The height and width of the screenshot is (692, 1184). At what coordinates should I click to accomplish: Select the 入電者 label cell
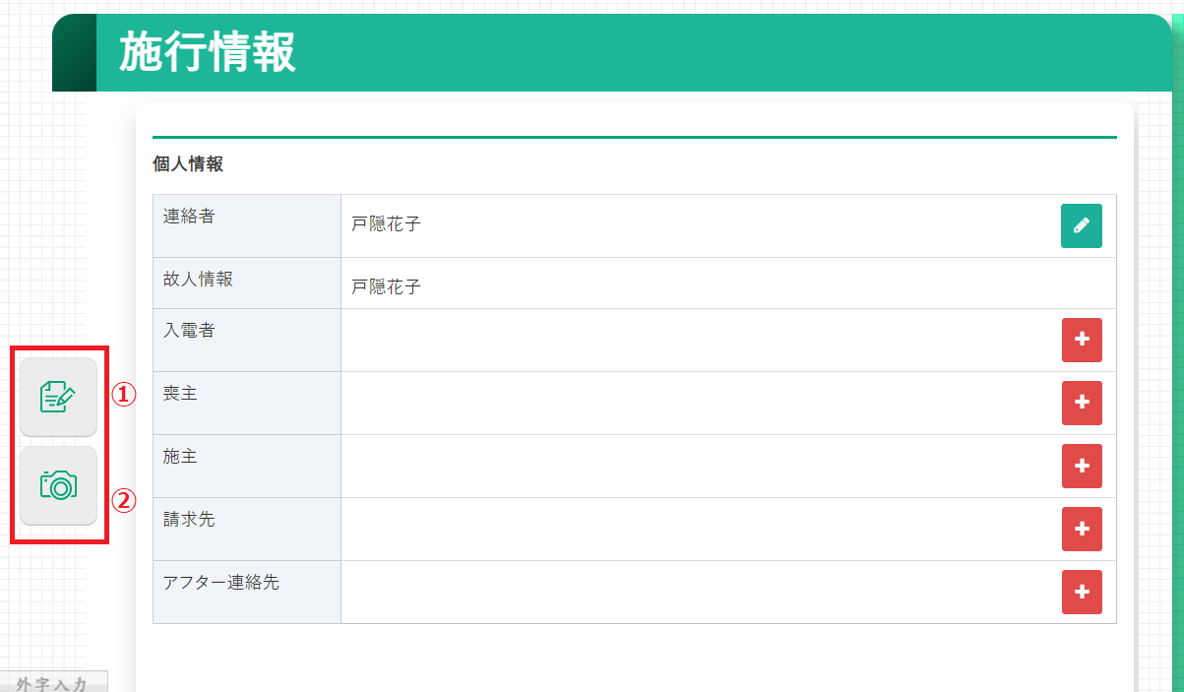click(189, 331)
